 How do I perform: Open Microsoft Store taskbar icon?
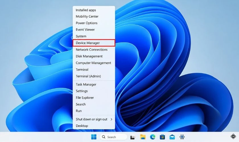click(x=162, y=137)
